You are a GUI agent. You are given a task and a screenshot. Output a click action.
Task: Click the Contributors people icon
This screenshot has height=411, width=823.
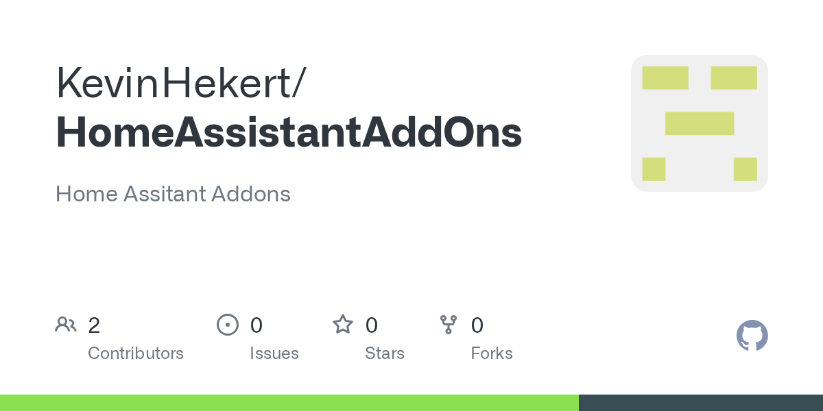(66, 324)
